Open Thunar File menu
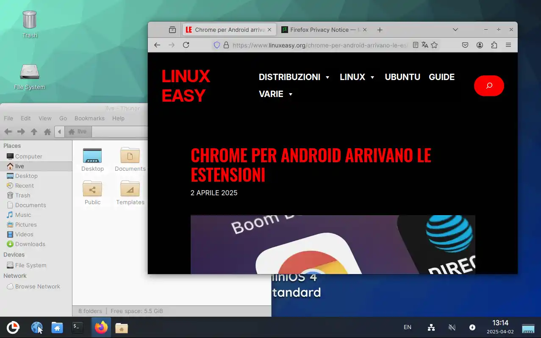Screen dimensions: 541x338 coord(8,118)
